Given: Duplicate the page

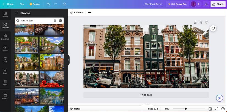Looking at the screenshot, I should [x=201, y=22].
